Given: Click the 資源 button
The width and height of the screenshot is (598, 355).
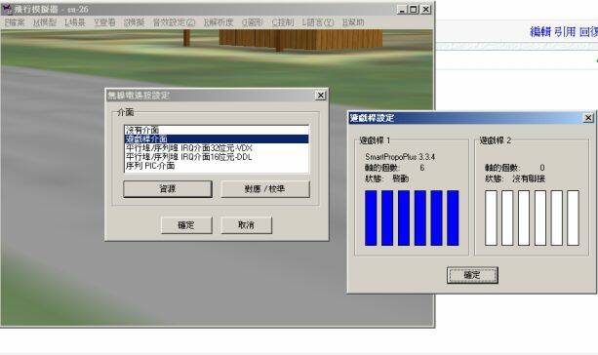Looking at the screenshot, I should 168,189.
